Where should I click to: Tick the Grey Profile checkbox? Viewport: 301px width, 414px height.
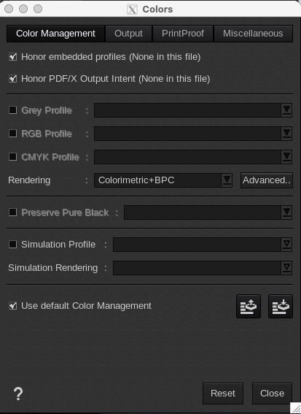point(12,110)
